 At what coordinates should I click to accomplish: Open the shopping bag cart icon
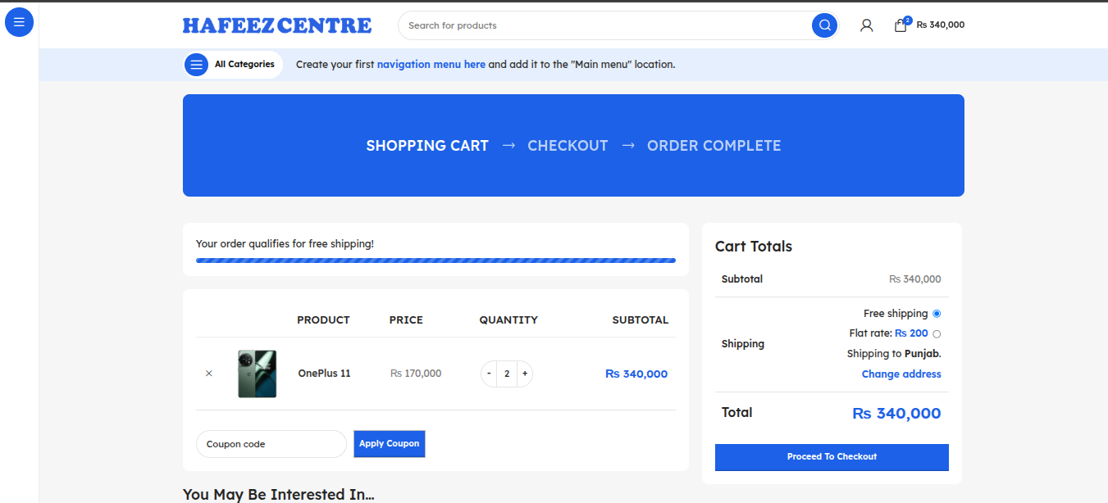(901, 25)
